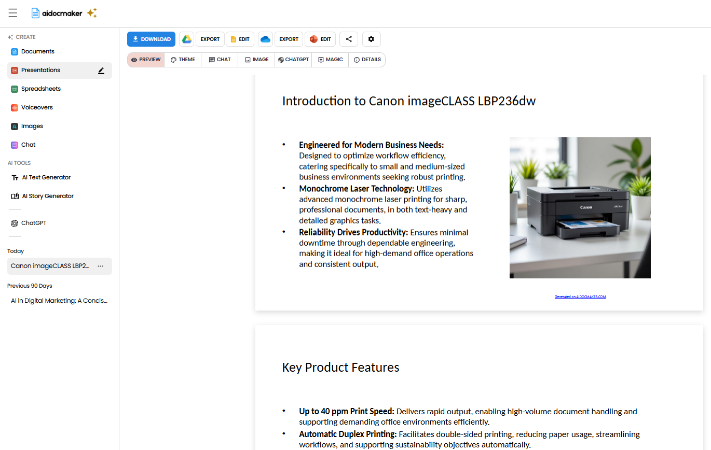Viewport: 711px width, 450px height.
Task: Open the Theme tab
Action: pyautogui.click(x=183, y=60)
